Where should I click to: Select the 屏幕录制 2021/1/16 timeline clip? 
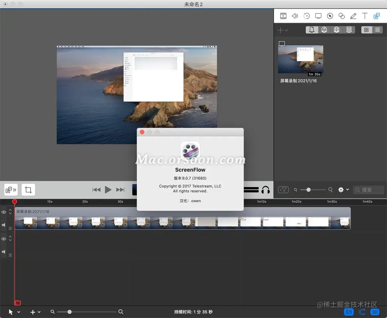click(183, 218)
